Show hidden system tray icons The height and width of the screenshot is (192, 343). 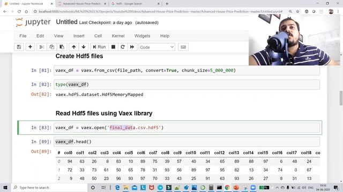[277, 187]
